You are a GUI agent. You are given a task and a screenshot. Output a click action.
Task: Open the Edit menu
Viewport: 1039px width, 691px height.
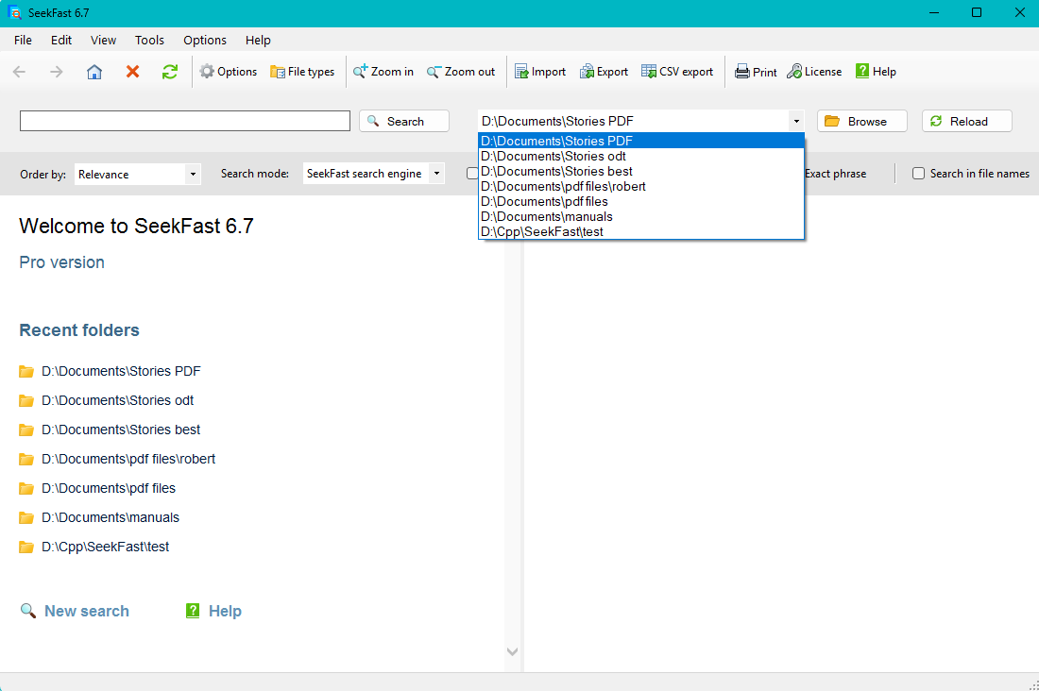pyautogui.click(x=60, y=40)
